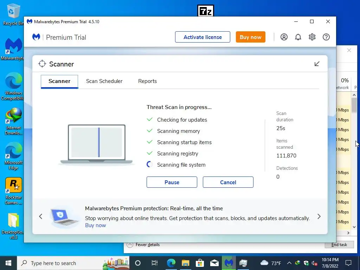Pause the threat scan

[x=172, y=182]
